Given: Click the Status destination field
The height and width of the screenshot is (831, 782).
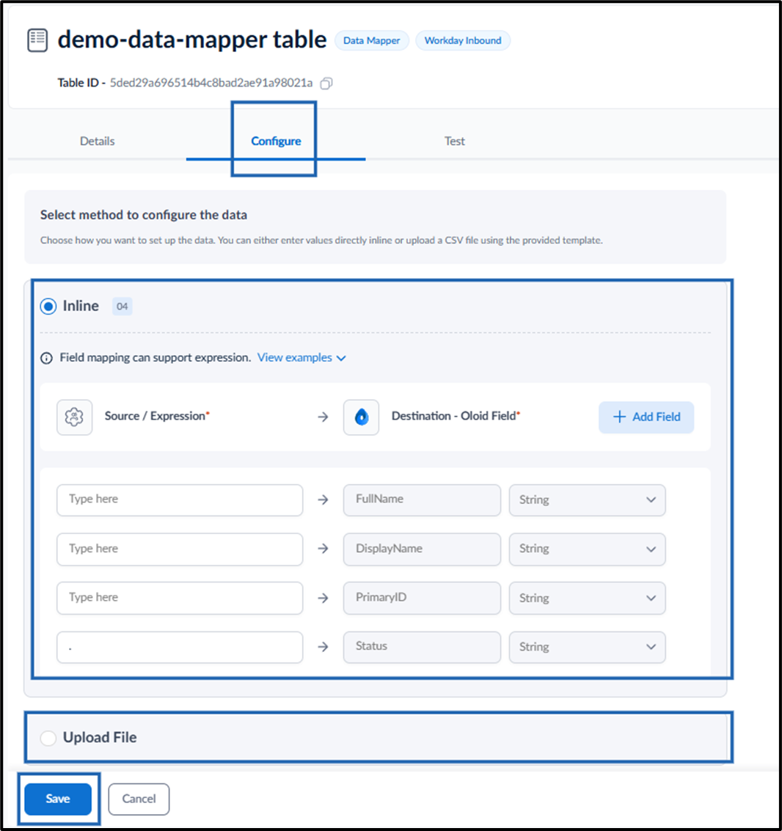Looking at the screenshot, I should pos(422,647).
